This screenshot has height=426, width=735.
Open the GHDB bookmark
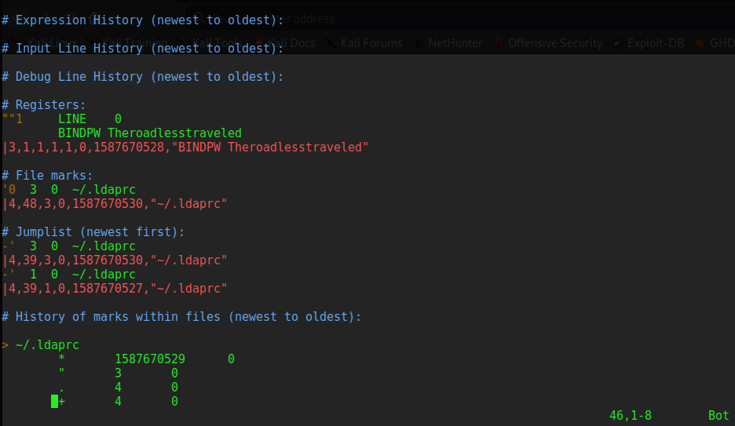tap(721, 43)
